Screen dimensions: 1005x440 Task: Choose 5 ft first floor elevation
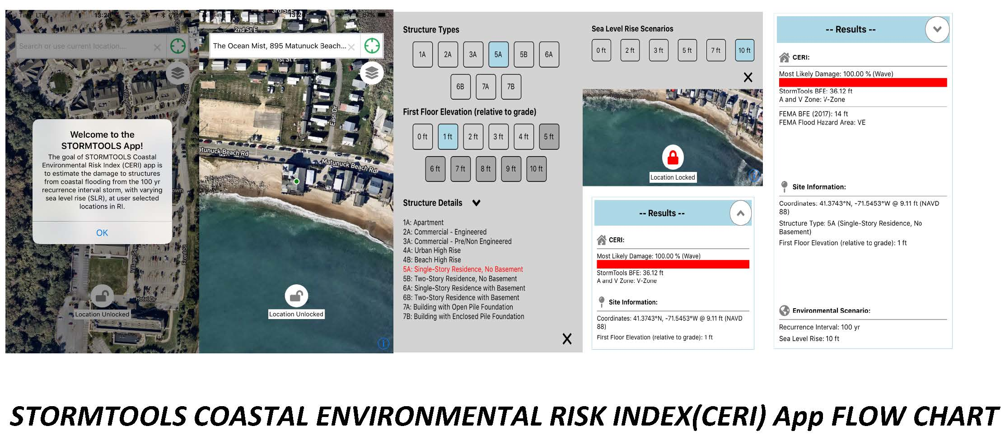point(549,137)
